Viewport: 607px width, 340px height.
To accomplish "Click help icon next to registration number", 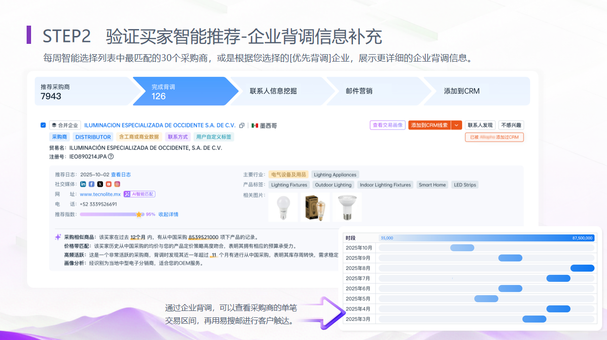I will 111,157.
